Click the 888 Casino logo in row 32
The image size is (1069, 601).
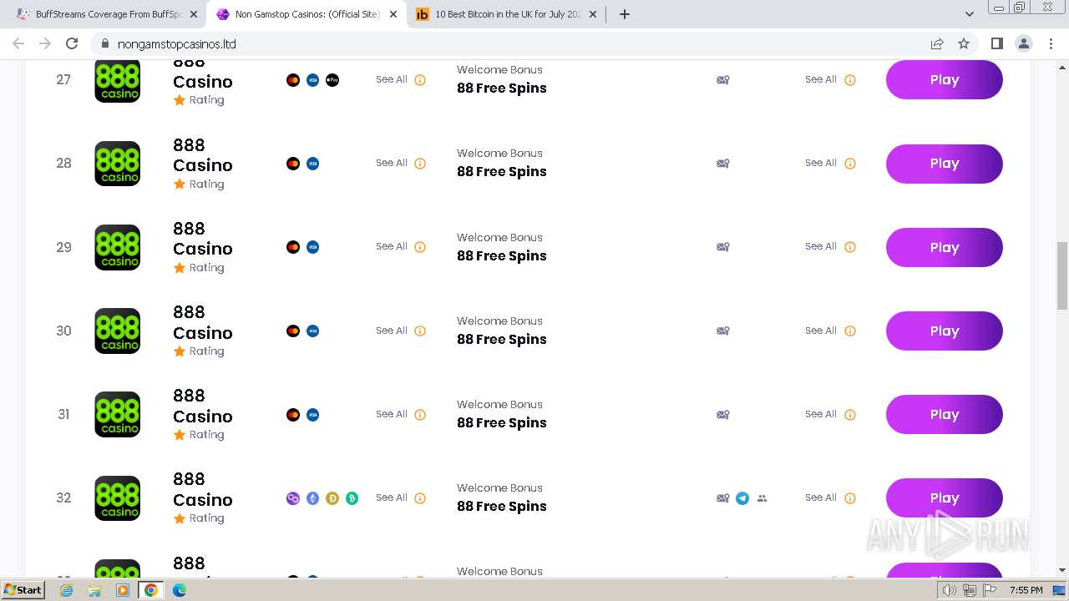click(x=118, y=498)
